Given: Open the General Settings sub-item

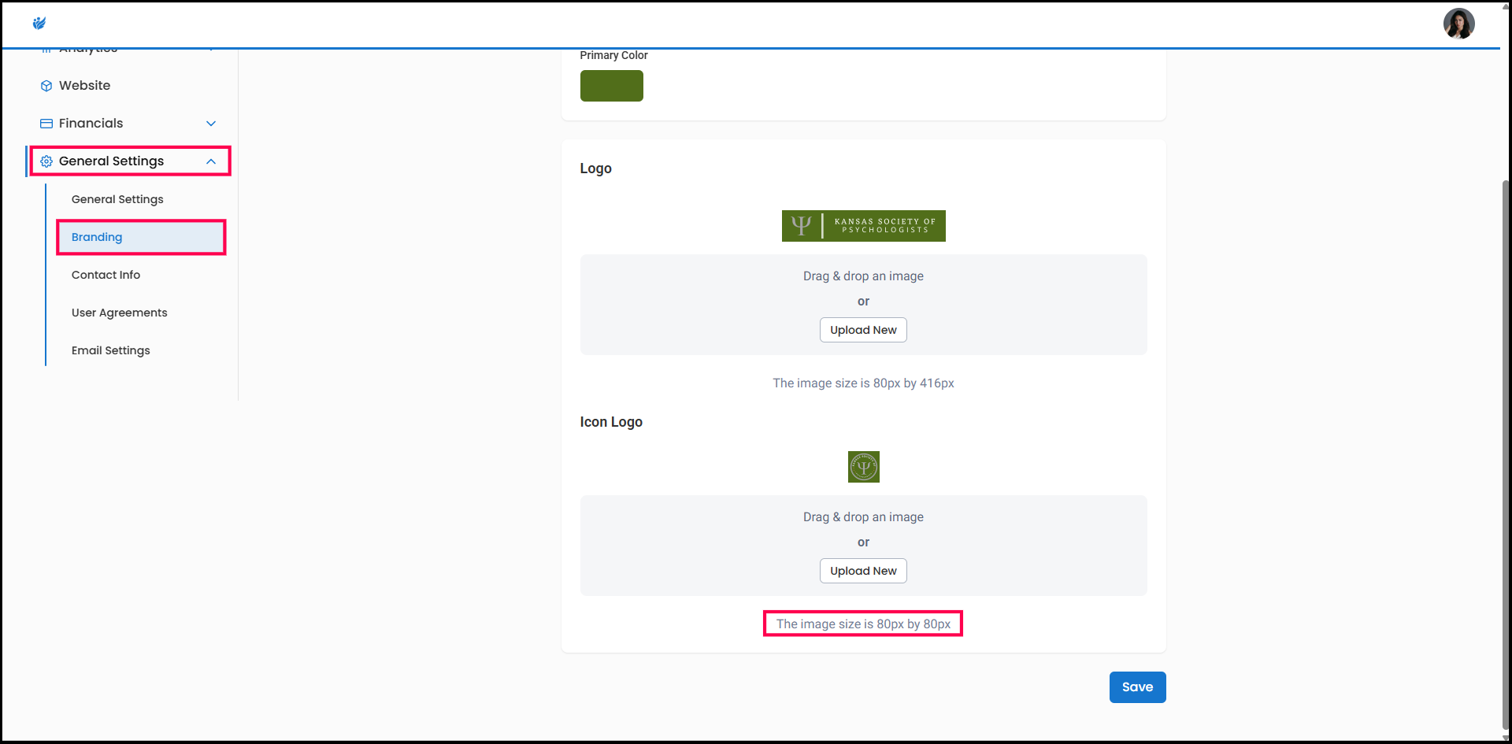Looking at the screenshot, I should pyautogui.click(x=117, y=199).
